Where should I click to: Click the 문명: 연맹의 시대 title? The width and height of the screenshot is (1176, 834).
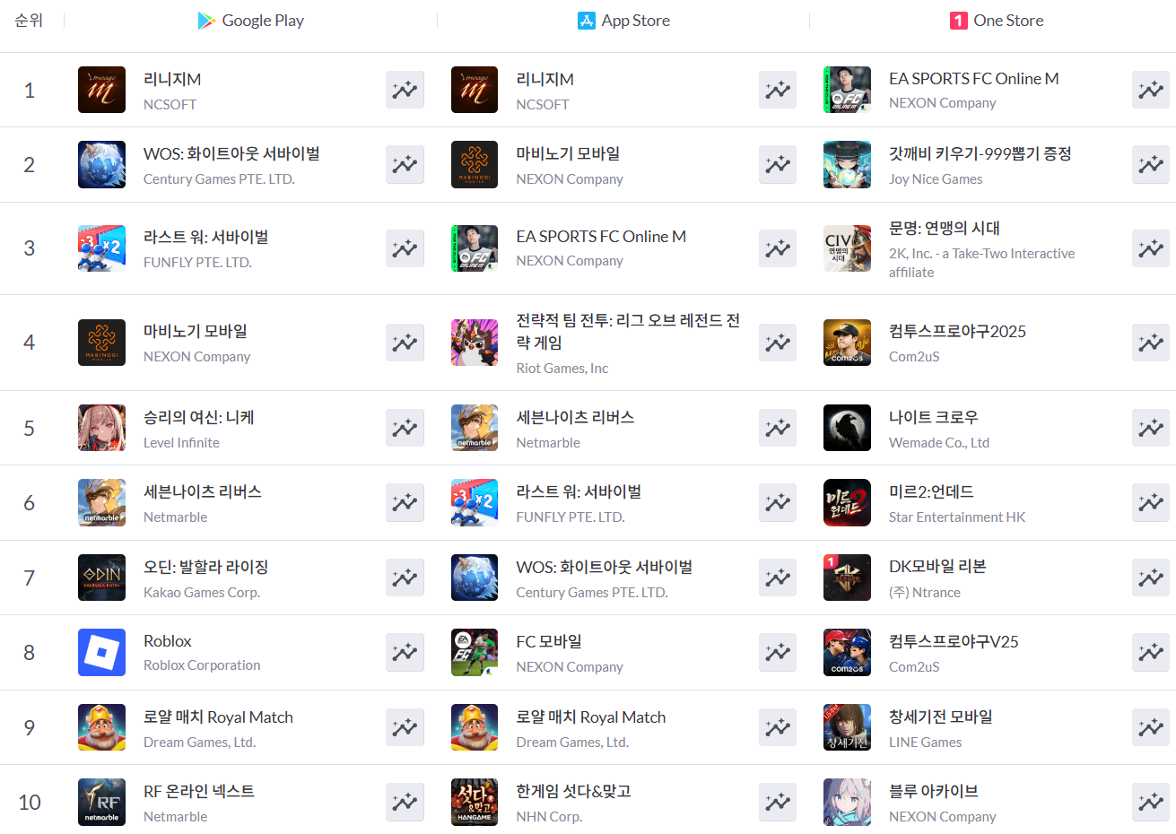[x=945, y=228]
